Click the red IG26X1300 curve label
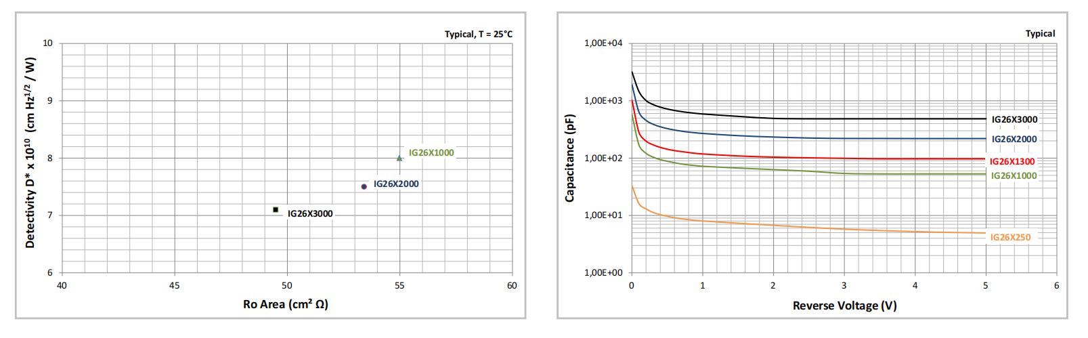 [x=1012, y=162]
